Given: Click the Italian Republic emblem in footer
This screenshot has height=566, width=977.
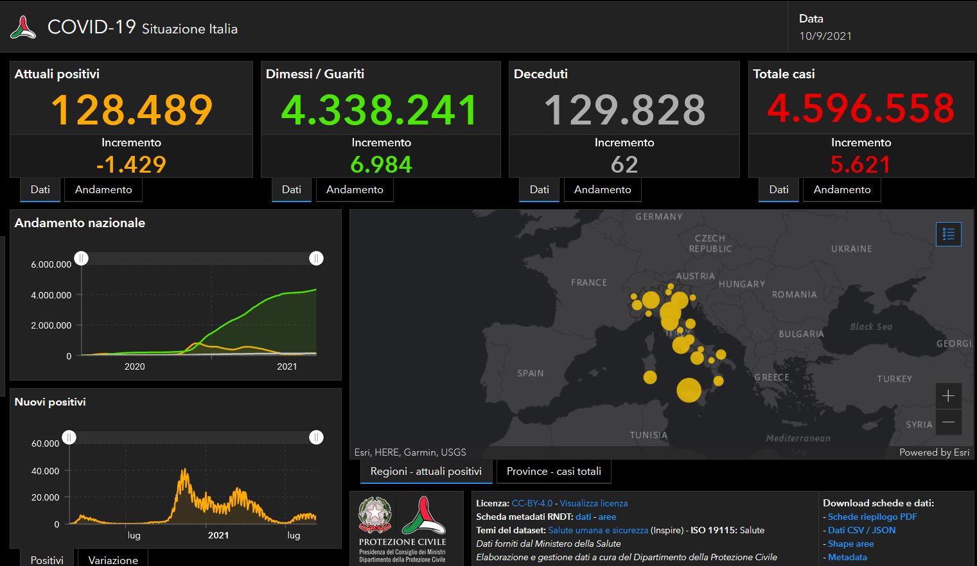Looking at the screenshot, I should click(x=376, y=515).
